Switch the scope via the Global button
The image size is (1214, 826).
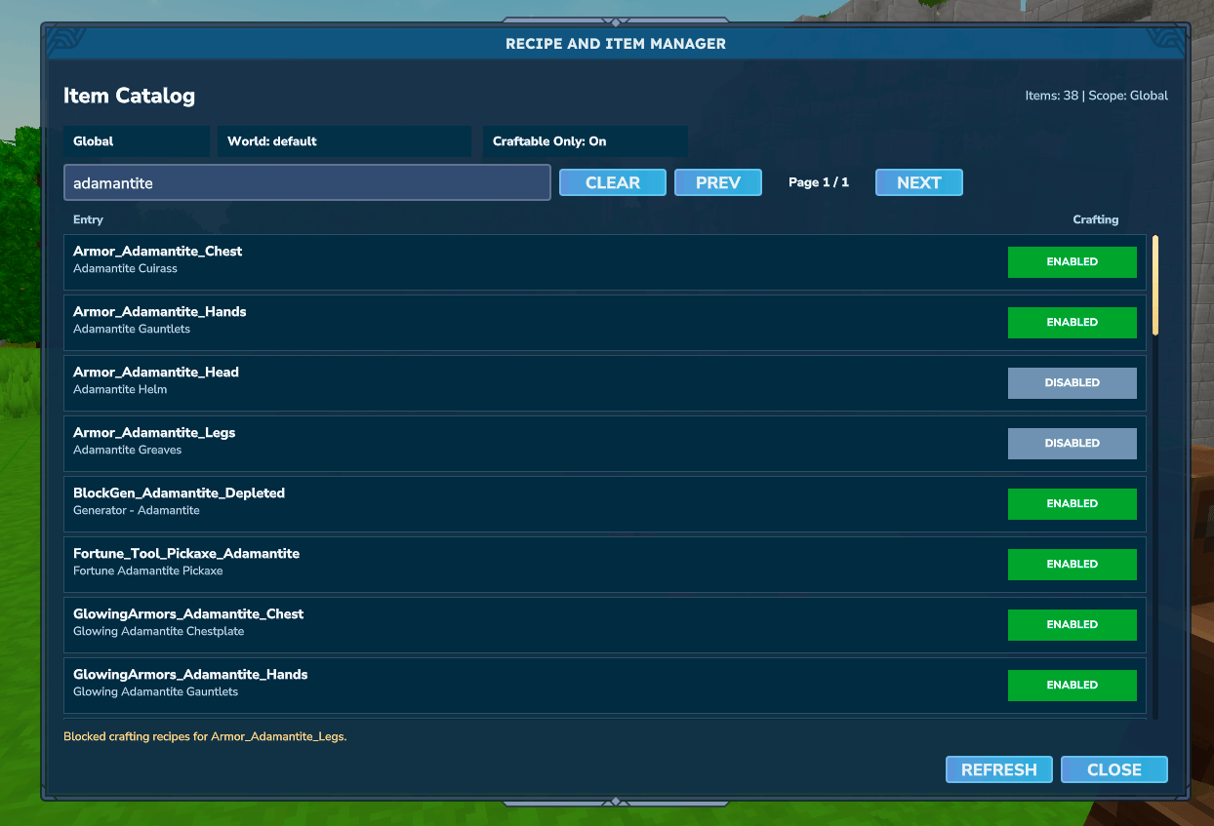tap(137, 141)
